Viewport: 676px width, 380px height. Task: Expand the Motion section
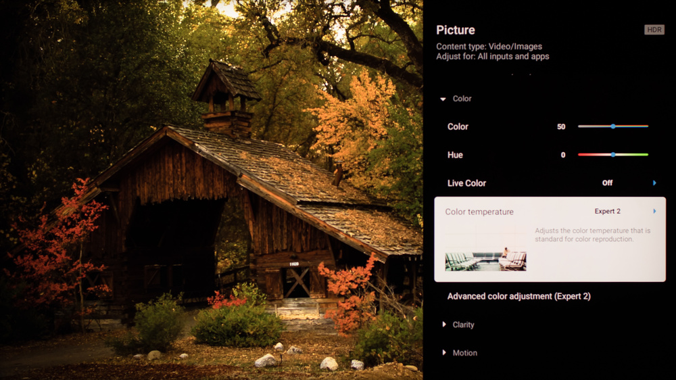[x=444, y=352]
